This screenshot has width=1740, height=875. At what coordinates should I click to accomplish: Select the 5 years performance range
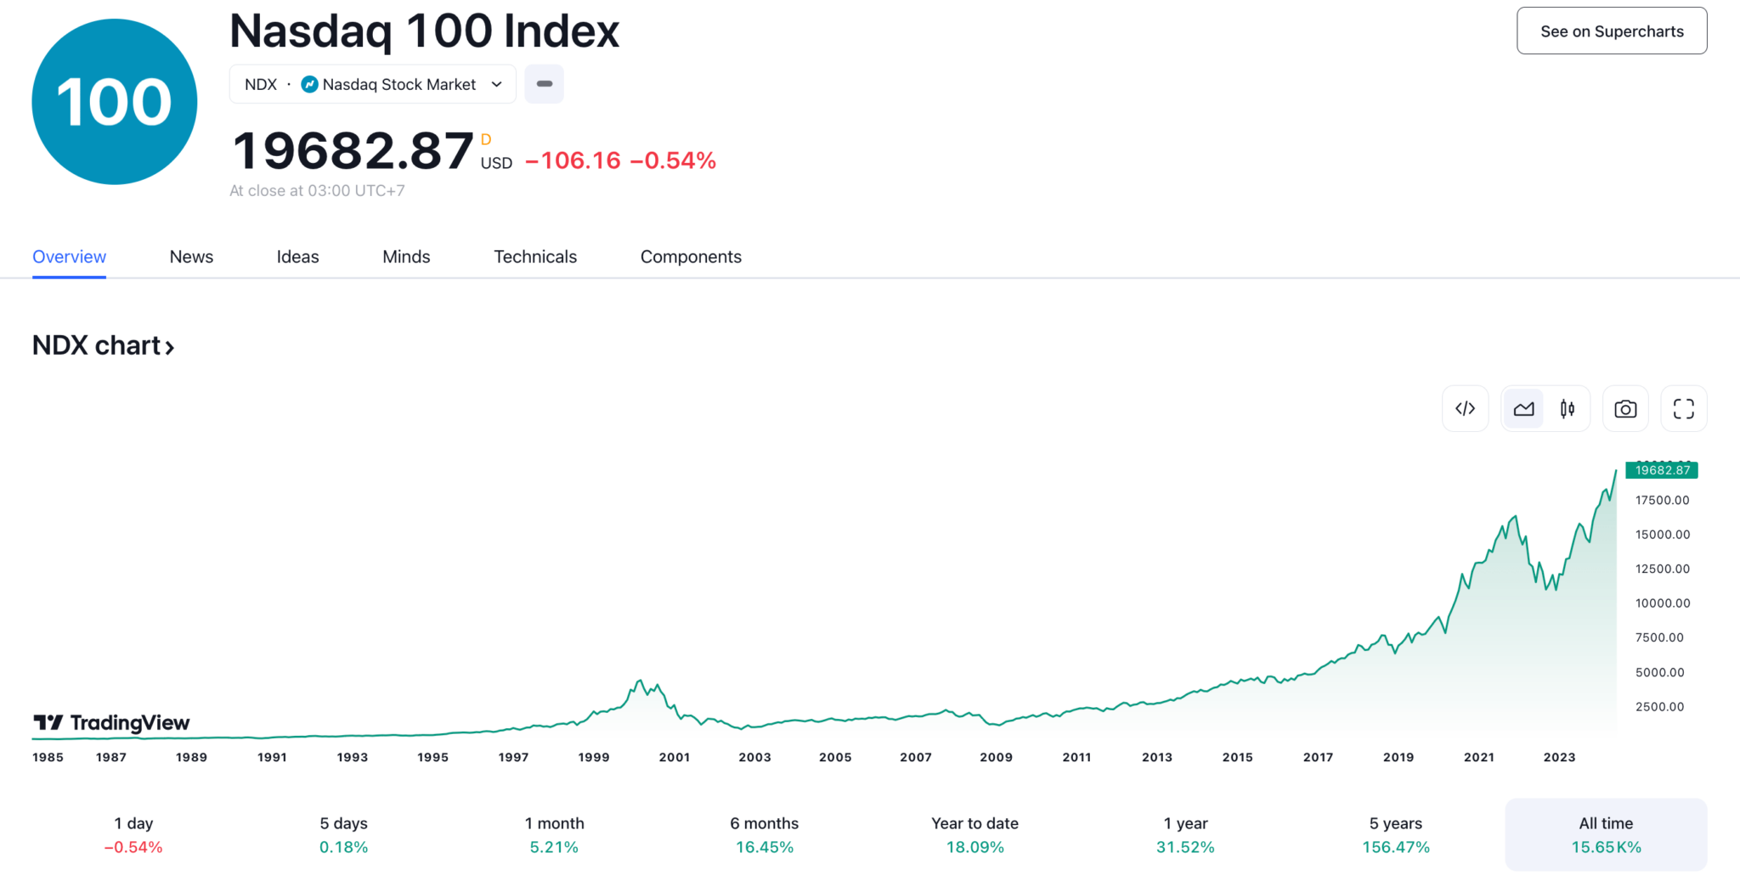click(x=1396, y=834)
